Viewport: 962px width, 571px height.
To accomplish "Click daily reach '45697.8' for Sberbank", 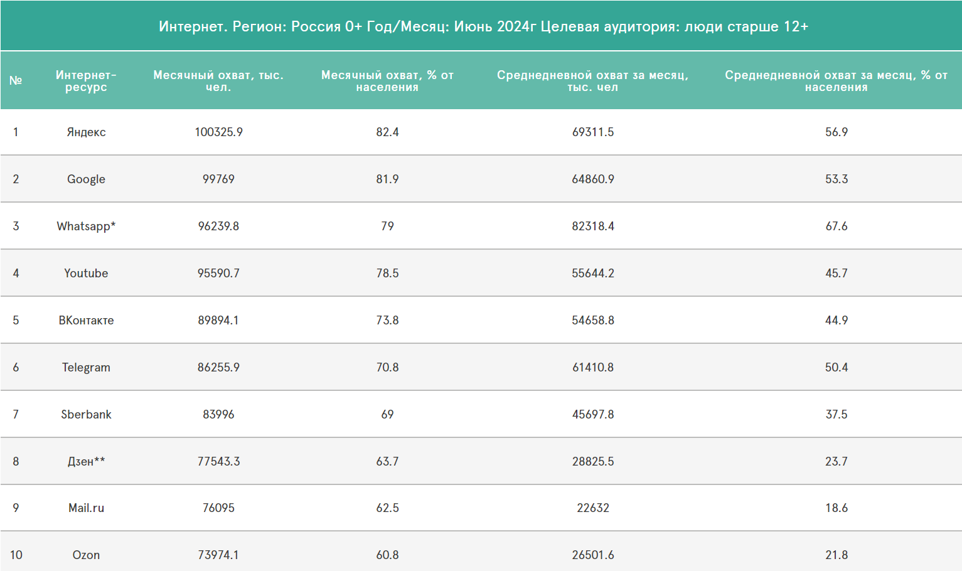I will pos(593,414).
